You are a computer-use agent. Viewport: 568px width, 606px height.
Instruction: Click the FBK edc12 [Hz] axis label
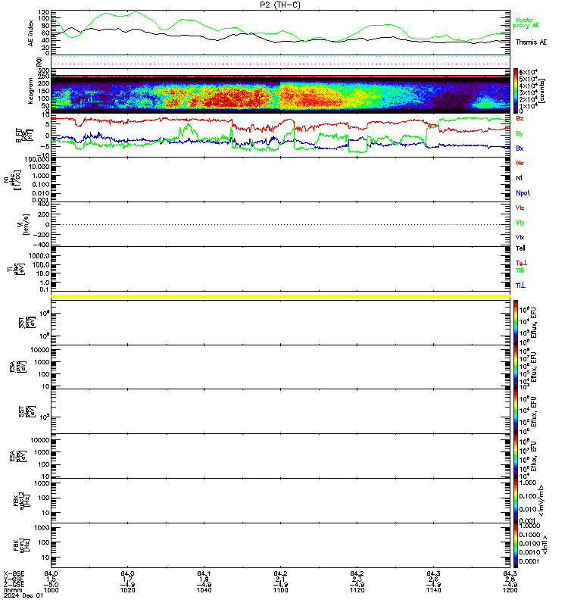[21, 501]
